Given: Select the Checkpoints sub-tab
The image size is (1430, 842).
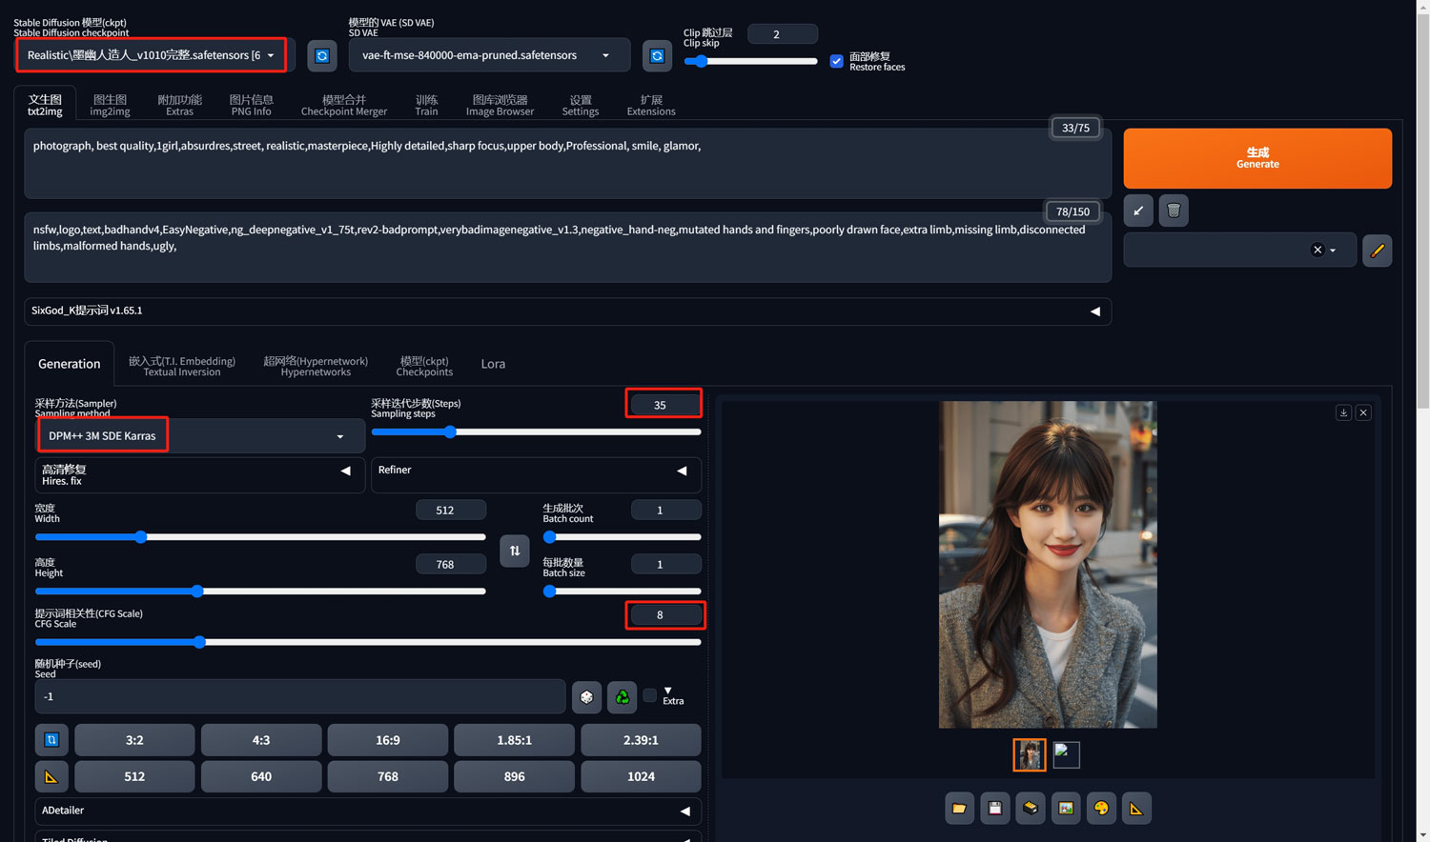Looking at the screenshot, I should pos(424,366).
